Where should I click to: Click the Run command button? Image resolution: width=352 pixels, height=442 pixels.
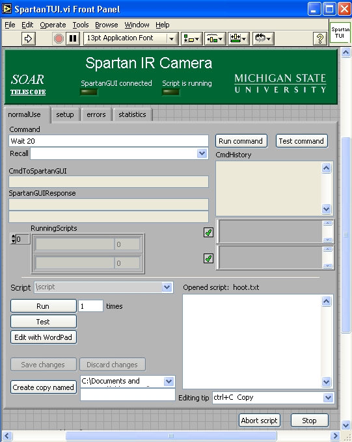click(241, 141)
